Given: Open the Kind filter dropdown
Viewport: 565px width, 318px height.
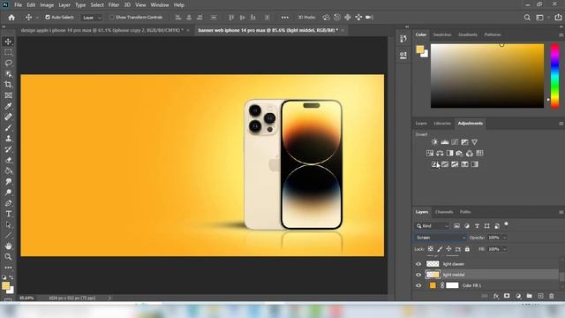Looking at the screenshot, I should 432,226.
